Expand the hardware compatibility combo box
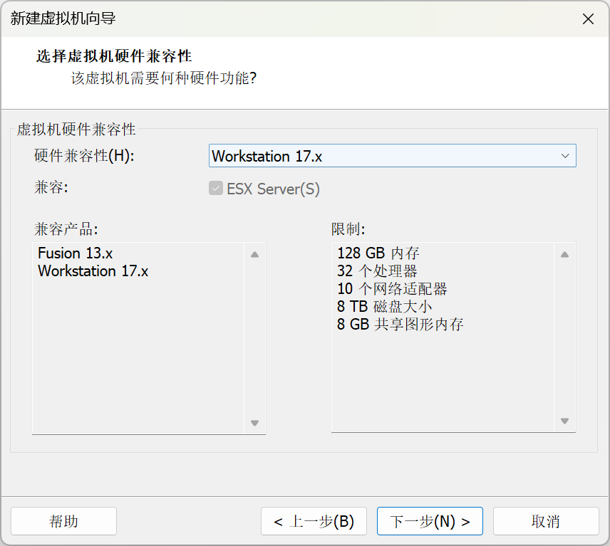This screenshot has width=610, height=546. point(567,156)
